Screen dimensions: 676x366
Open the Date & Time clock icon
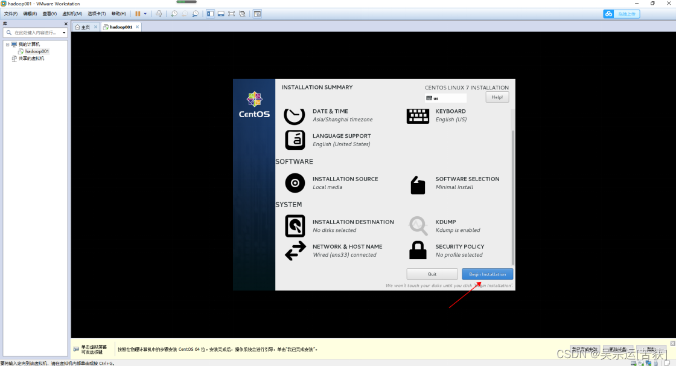pyautogui.click(x=295, y=116)
